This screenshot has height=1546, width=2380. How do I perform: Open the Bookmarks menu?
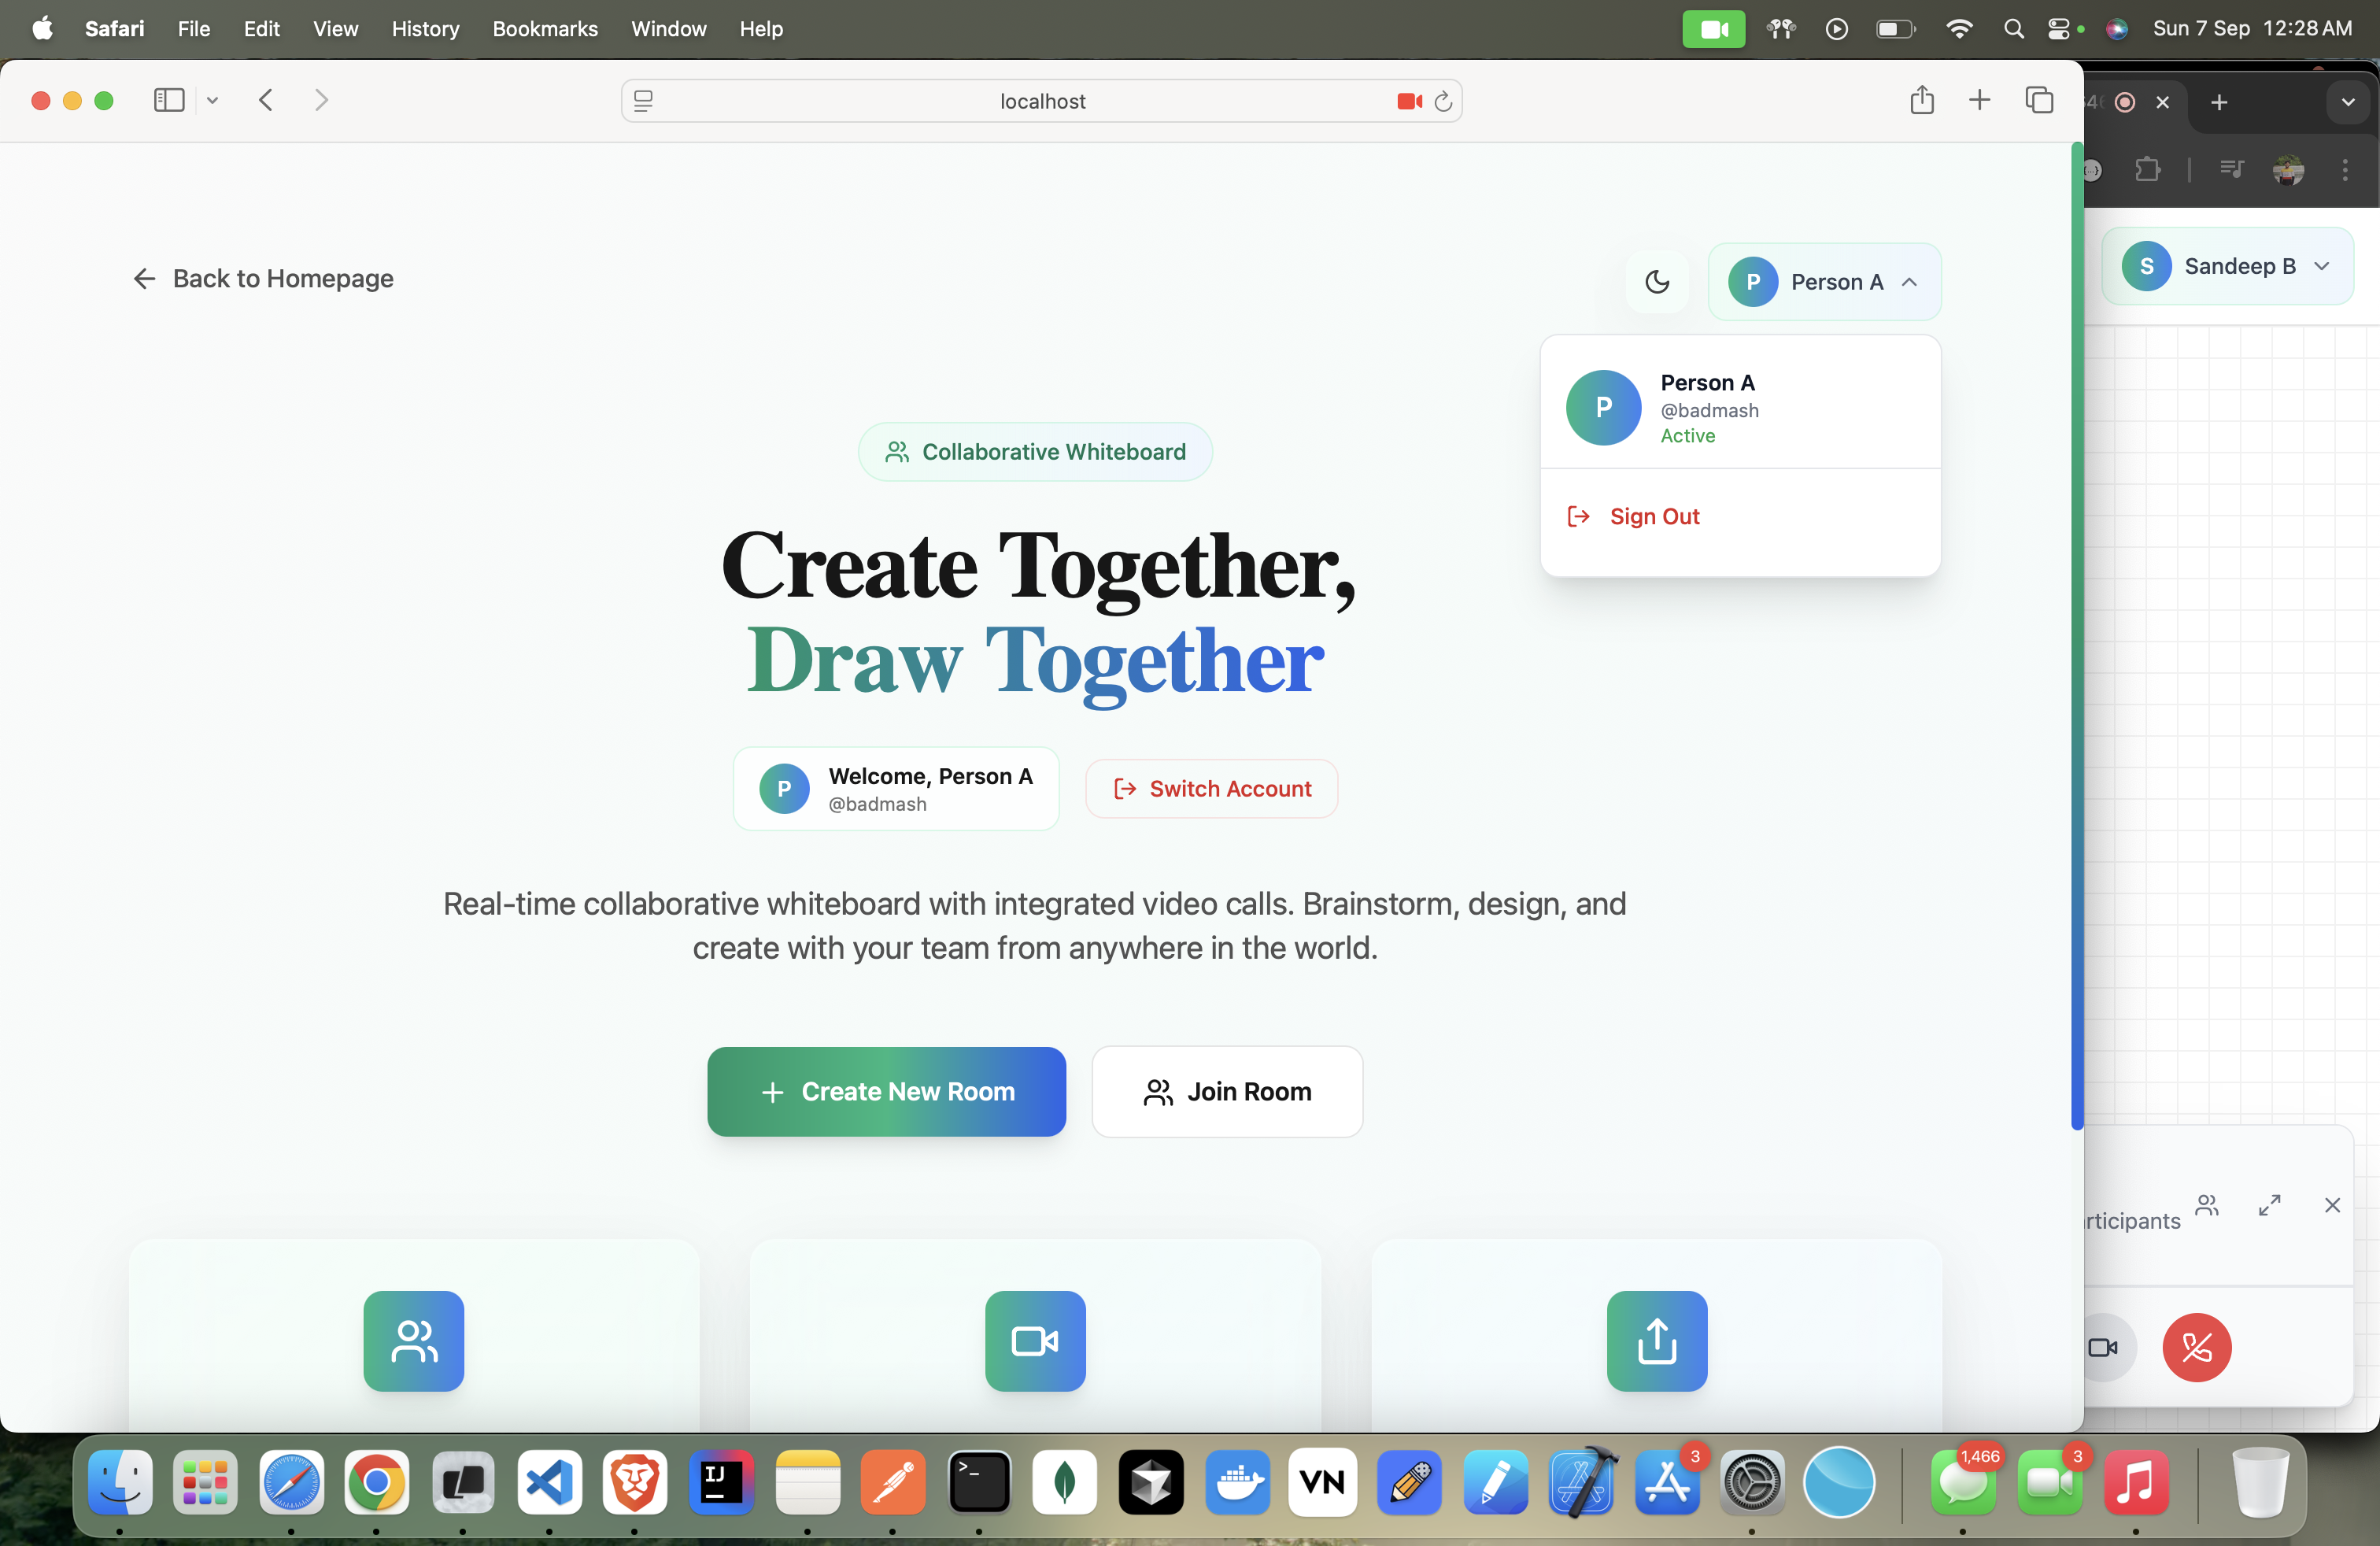coord(544,28)
